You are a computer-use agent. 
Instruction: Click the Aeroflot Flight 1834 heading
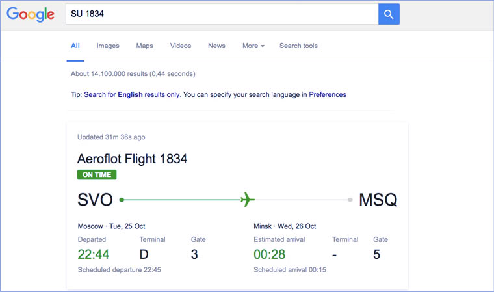point(132,159)
